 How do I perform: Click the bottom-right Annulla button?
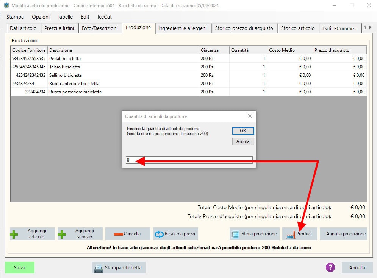tap(357, 267)
